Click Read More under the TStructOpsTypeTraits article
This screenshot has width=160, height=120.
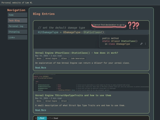41,110
